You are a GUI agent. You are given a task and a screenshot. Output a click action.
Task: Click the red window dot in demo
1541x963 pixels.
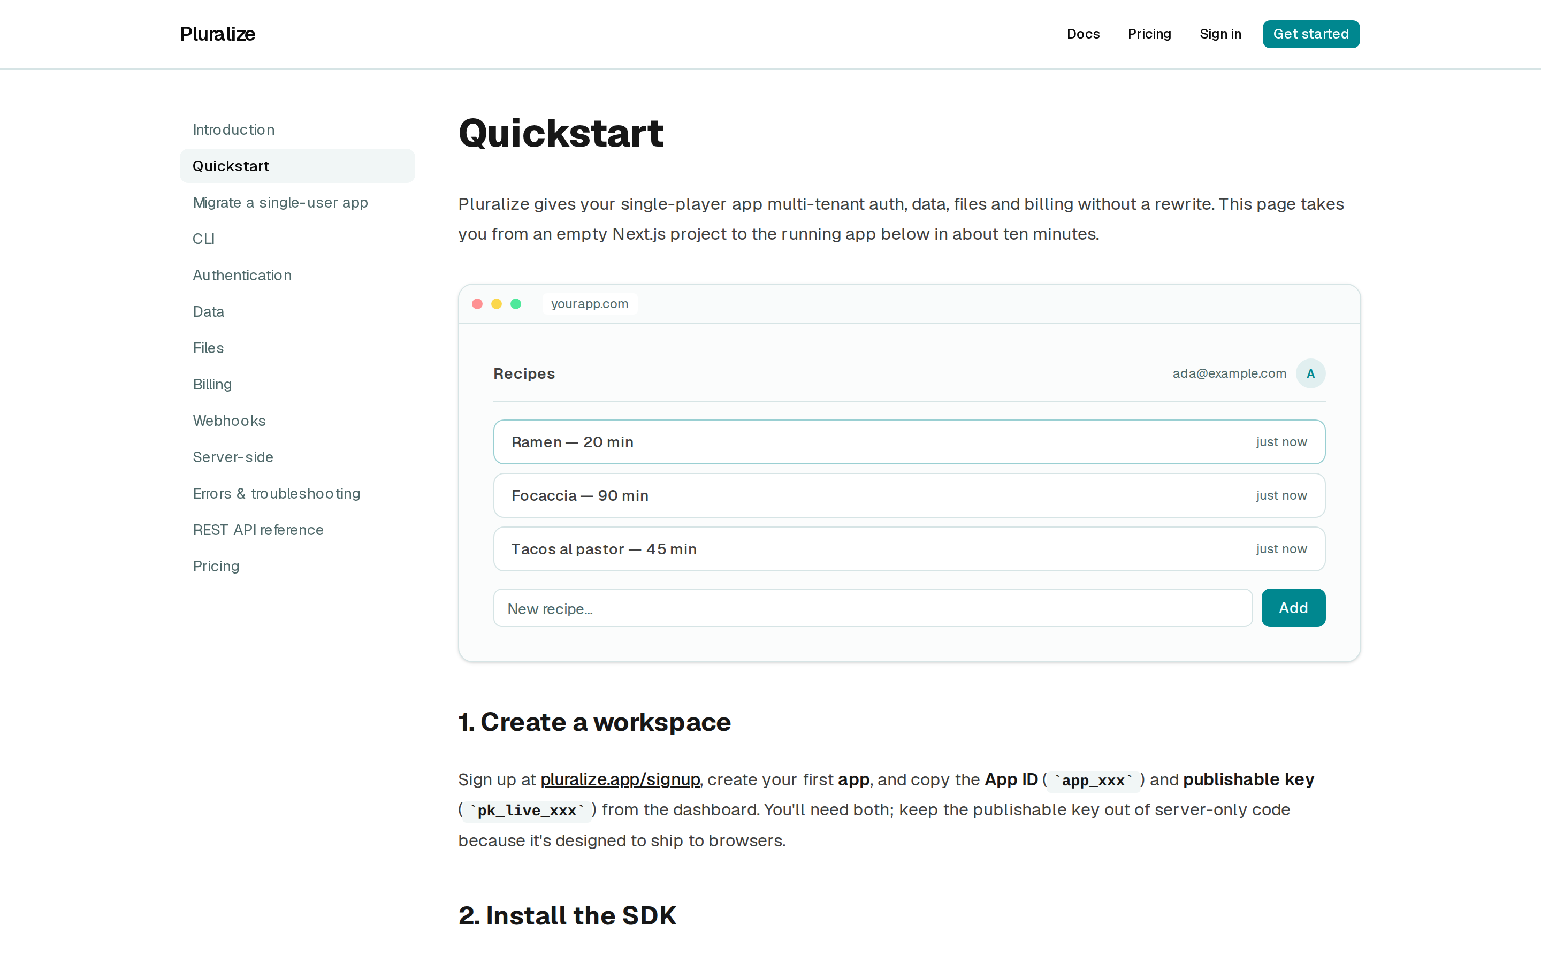477,304
